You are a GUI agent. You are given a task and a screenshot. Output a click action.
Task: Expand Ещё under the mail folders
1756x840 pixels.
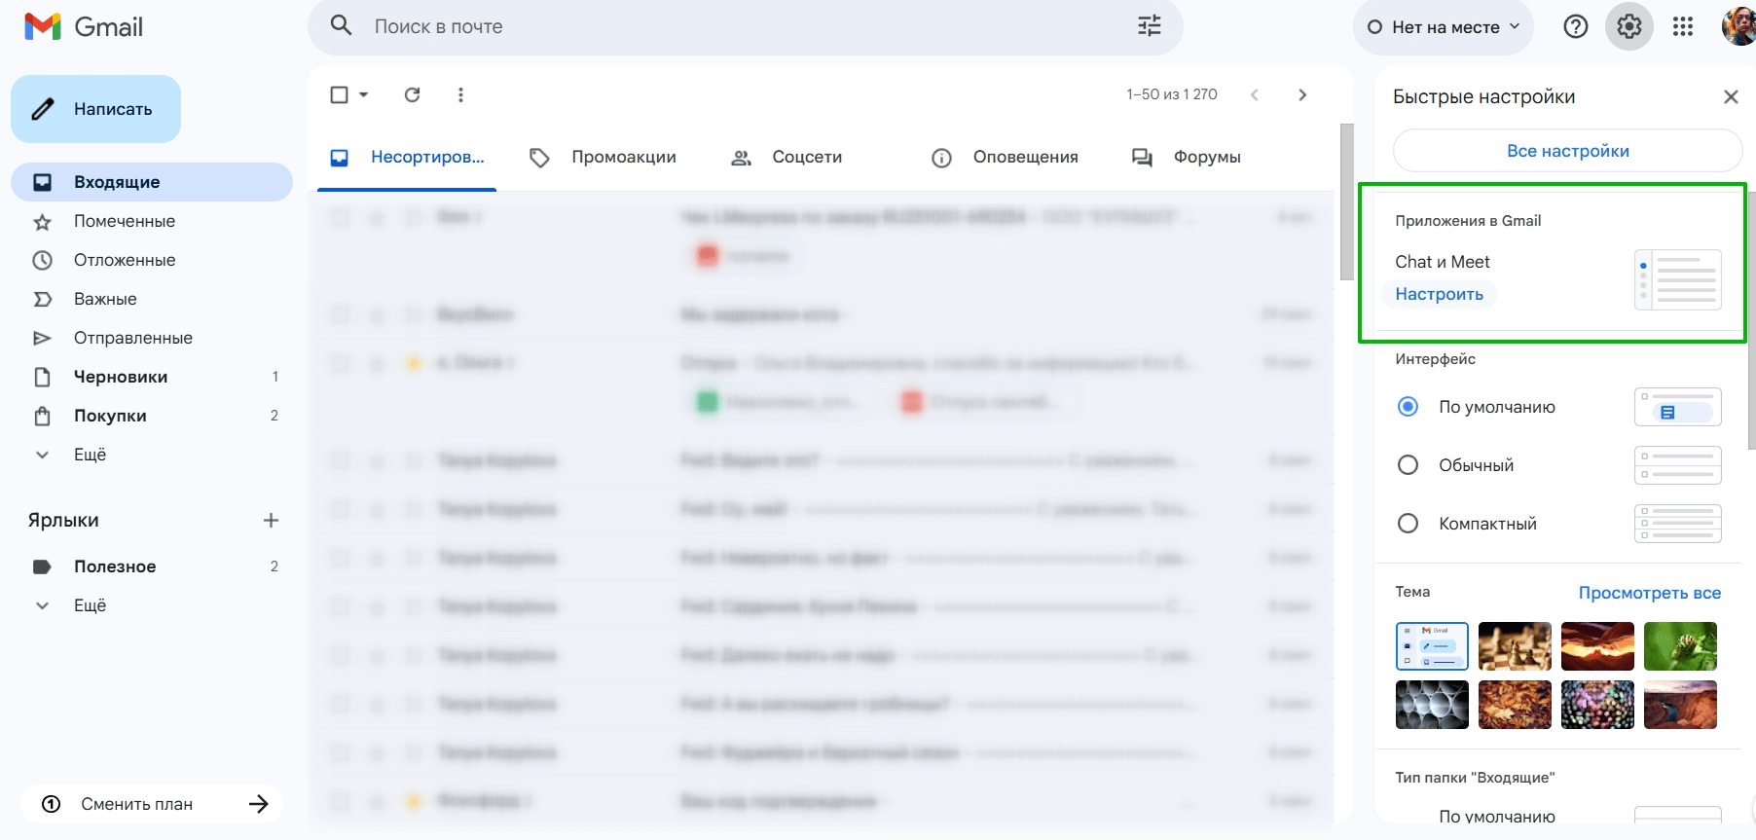point(90,455)
